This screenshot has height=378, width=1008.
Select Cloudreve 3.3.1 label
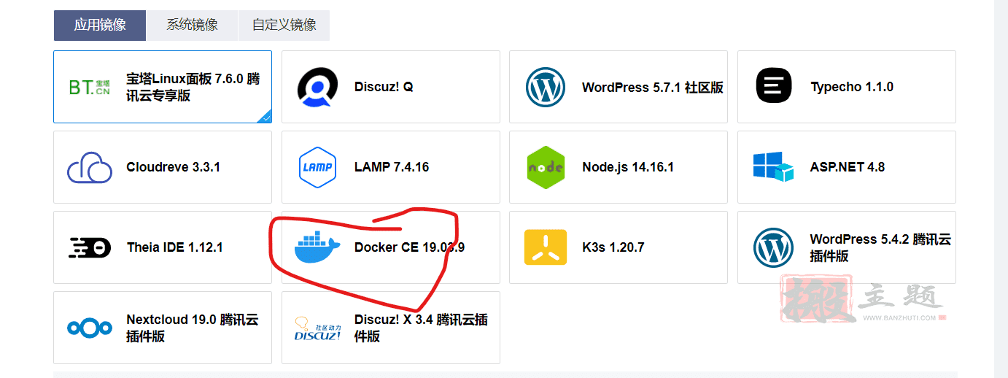point(173,167)
